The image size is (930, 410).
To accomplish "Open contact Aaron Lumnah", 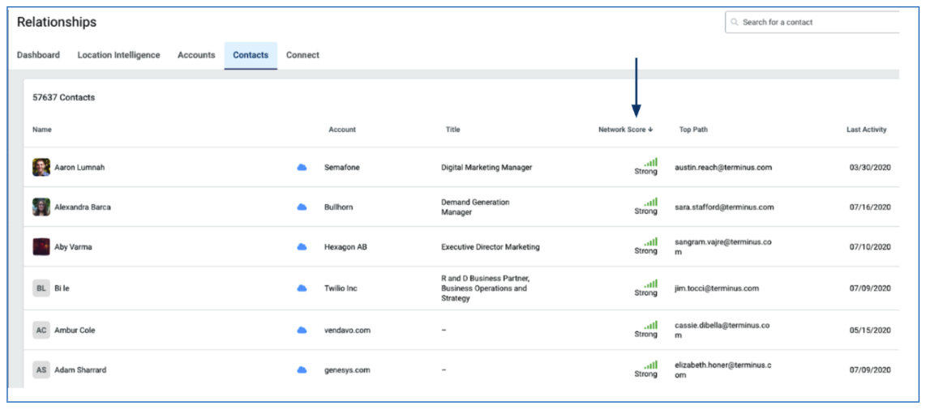I will 79,168.
